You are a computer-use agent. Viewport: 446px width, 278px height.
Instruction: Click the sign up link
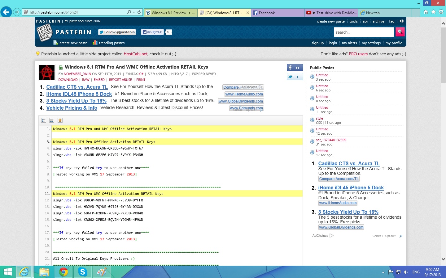[x=317, y=43]
